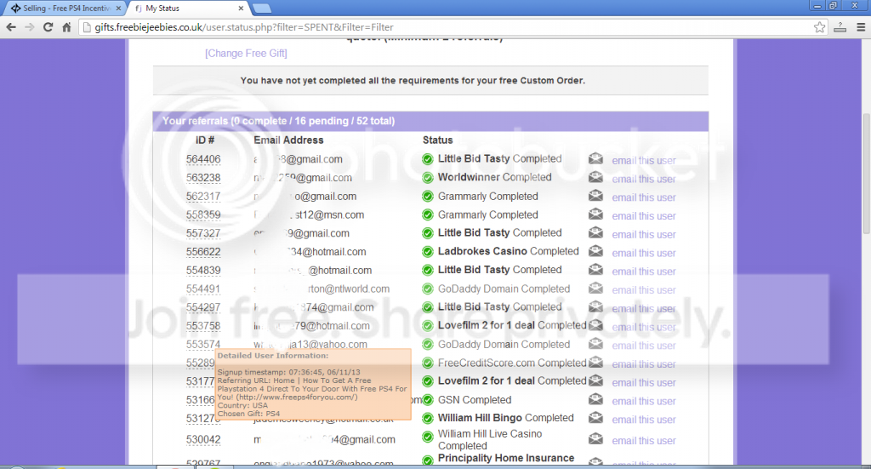Open the home page icon
Screen dimensions: 871x469
click(66, 26)
